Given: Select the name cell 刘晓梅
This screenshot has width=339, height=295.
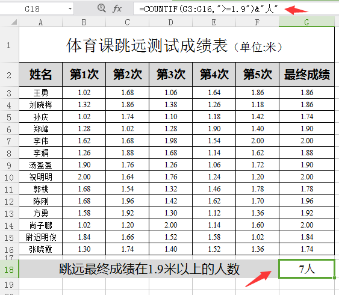Looking at the screenshot, I should click(x=41, y=105).
